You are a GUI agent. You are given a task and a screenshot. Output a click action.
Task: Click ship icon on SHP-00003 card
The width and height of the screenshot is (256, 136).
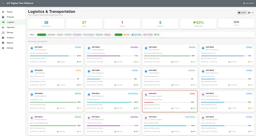tap(146, 48)
